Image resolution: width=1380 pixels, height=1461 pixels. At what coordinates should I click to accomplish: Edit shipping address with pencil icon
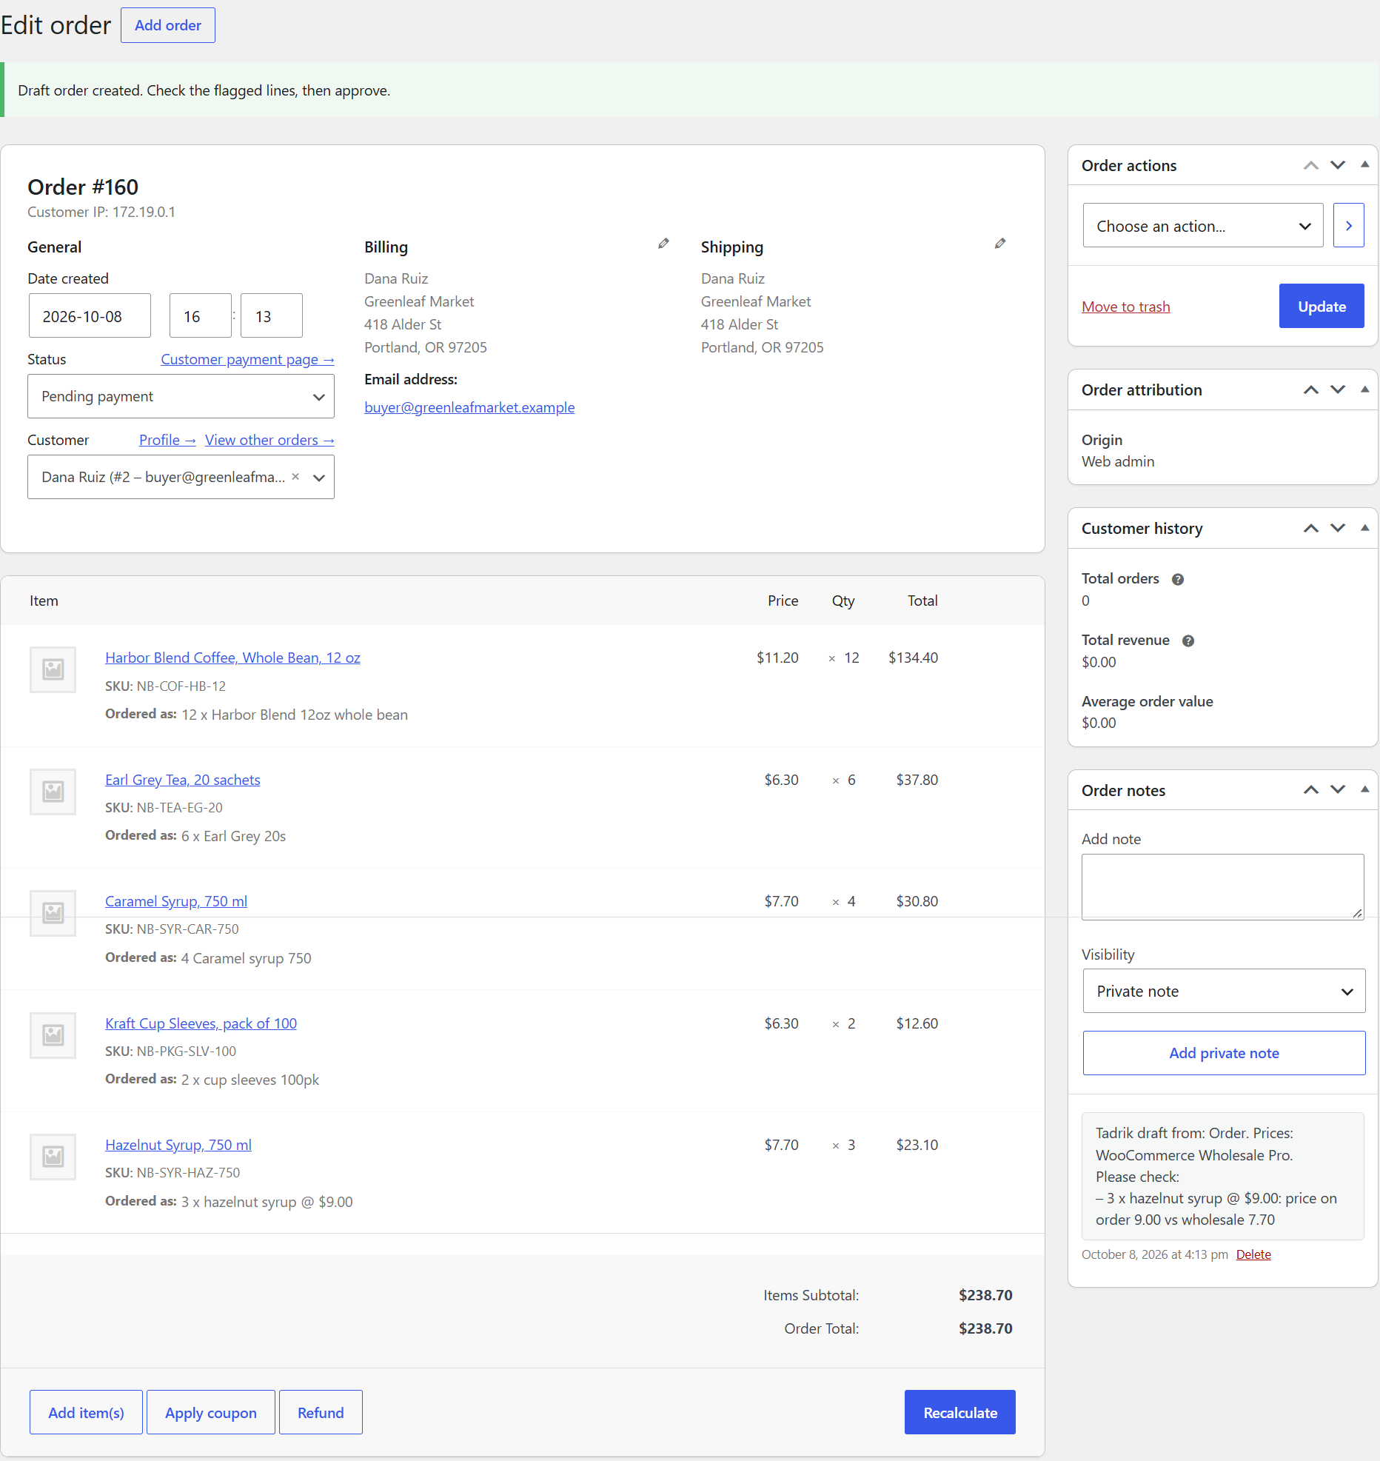point(1000,244)
